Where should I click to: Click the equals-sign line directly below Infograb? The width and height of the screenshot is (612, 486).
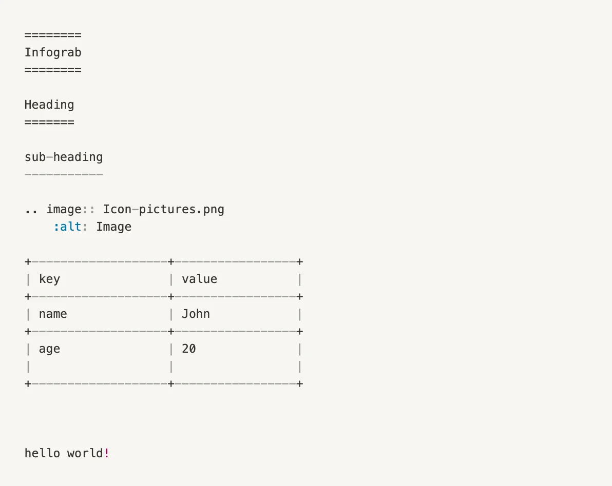click(x=53, y=70)
